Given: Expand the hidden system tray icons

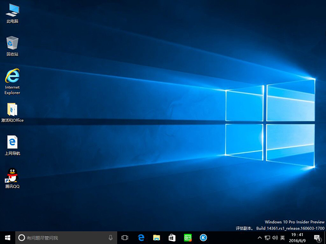Looking at the screenshot, I should point(259,237).
